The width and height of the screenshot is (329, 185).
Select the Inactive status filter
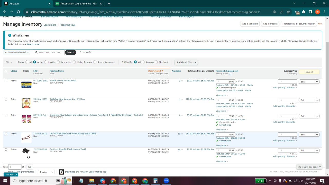point(46,62)
